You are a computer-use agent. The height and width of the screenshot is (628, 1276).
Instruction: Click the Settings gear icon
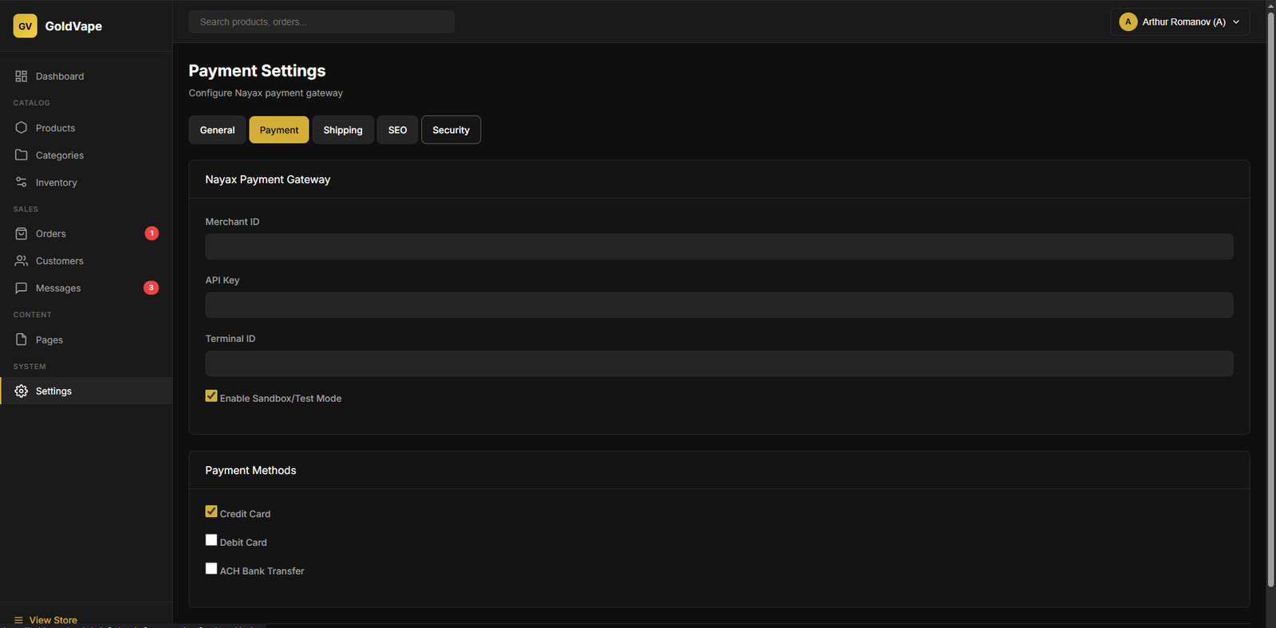click(22, 391)
